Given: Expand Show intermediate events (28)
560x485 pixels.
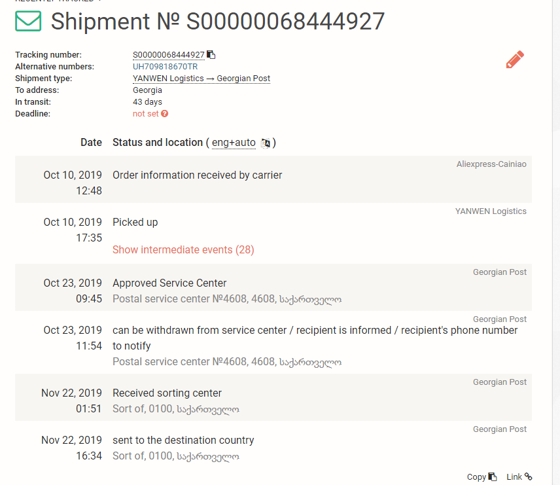Looking at the screenshot, I should point(183,249).
